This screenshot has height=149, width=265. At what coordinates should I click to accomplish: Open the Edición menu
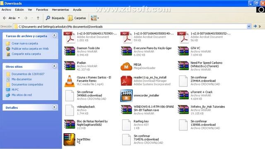coord(19,10)
